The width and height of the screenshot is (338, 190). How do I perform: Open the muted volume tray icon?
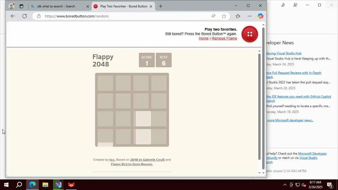304,185
